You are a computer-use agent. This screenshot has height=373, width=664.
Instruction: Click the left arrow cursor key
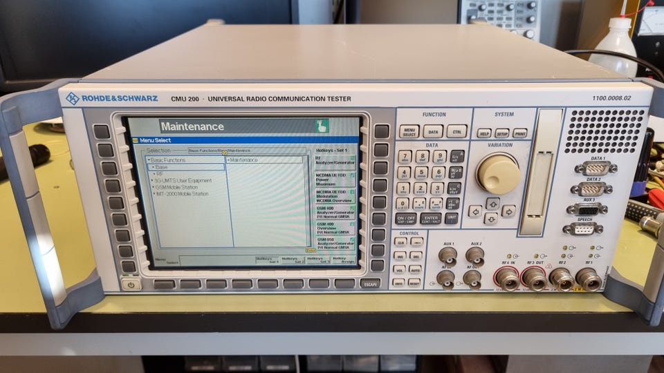pos(475,211)
